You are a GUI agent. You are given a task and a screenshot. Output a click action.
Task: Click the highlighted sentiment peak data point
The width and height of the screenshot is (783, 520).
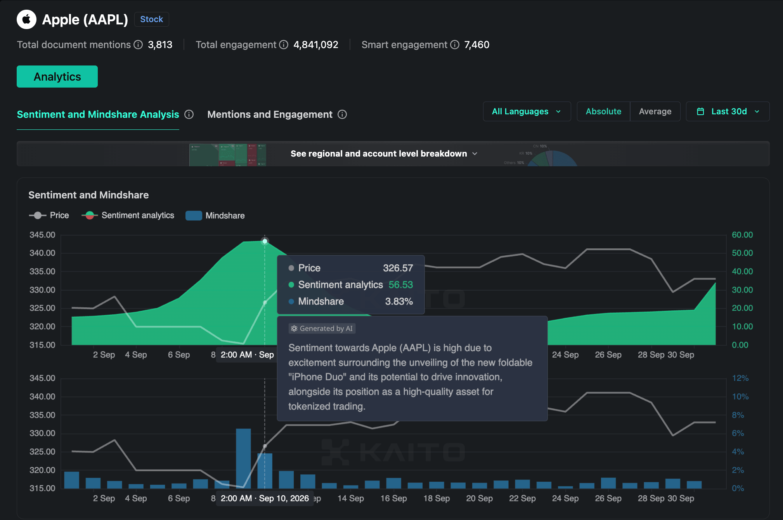pos(265,241)
